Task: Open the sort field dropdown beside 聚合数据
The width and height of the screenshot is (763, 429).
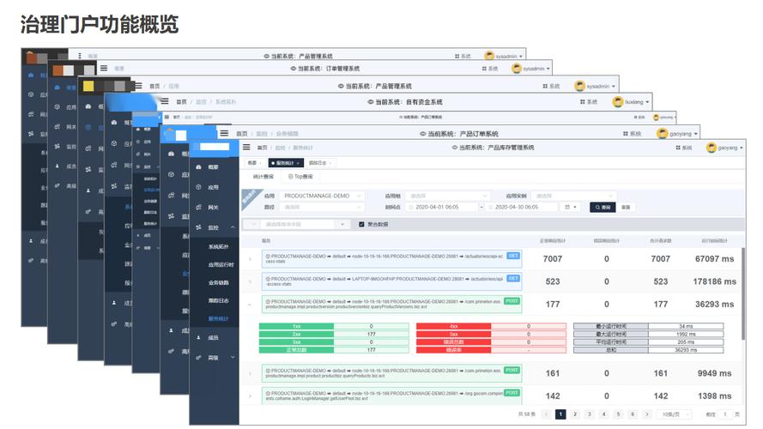Action: pyautogui.click(x=305, y=224)
